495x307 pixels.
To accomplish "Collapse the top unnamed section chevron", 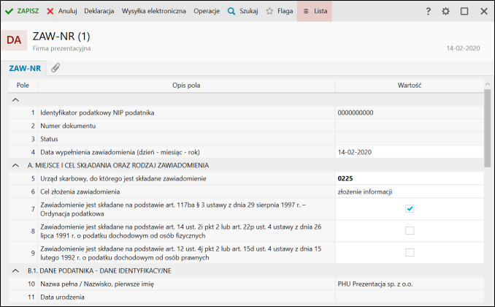I will pos(15,100).
